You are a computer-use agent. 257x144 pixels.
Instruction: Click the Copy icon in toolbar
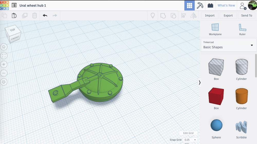click(x=4, y=16)
